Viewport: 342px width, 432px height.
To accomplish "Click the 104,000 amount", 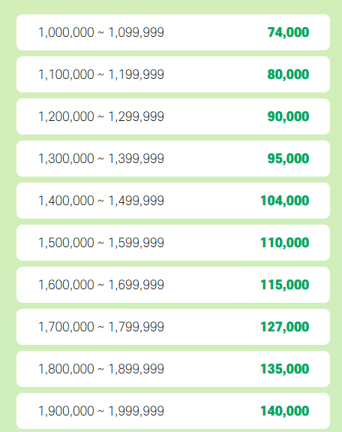I will coord(285,201).
